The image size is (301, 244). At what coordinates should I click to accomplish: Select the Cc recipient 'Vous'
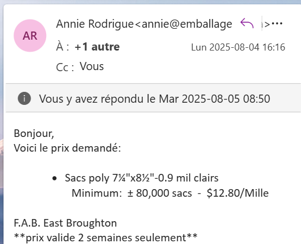tap(92, 66)
